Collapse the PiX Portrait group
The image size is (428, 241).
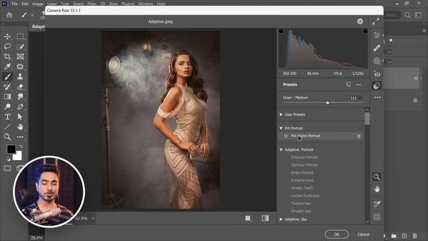coord(281,128)
